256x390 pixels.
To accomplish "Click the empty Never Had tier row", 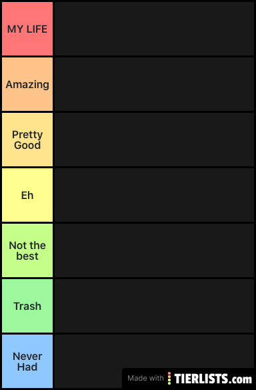I will 154,361.
